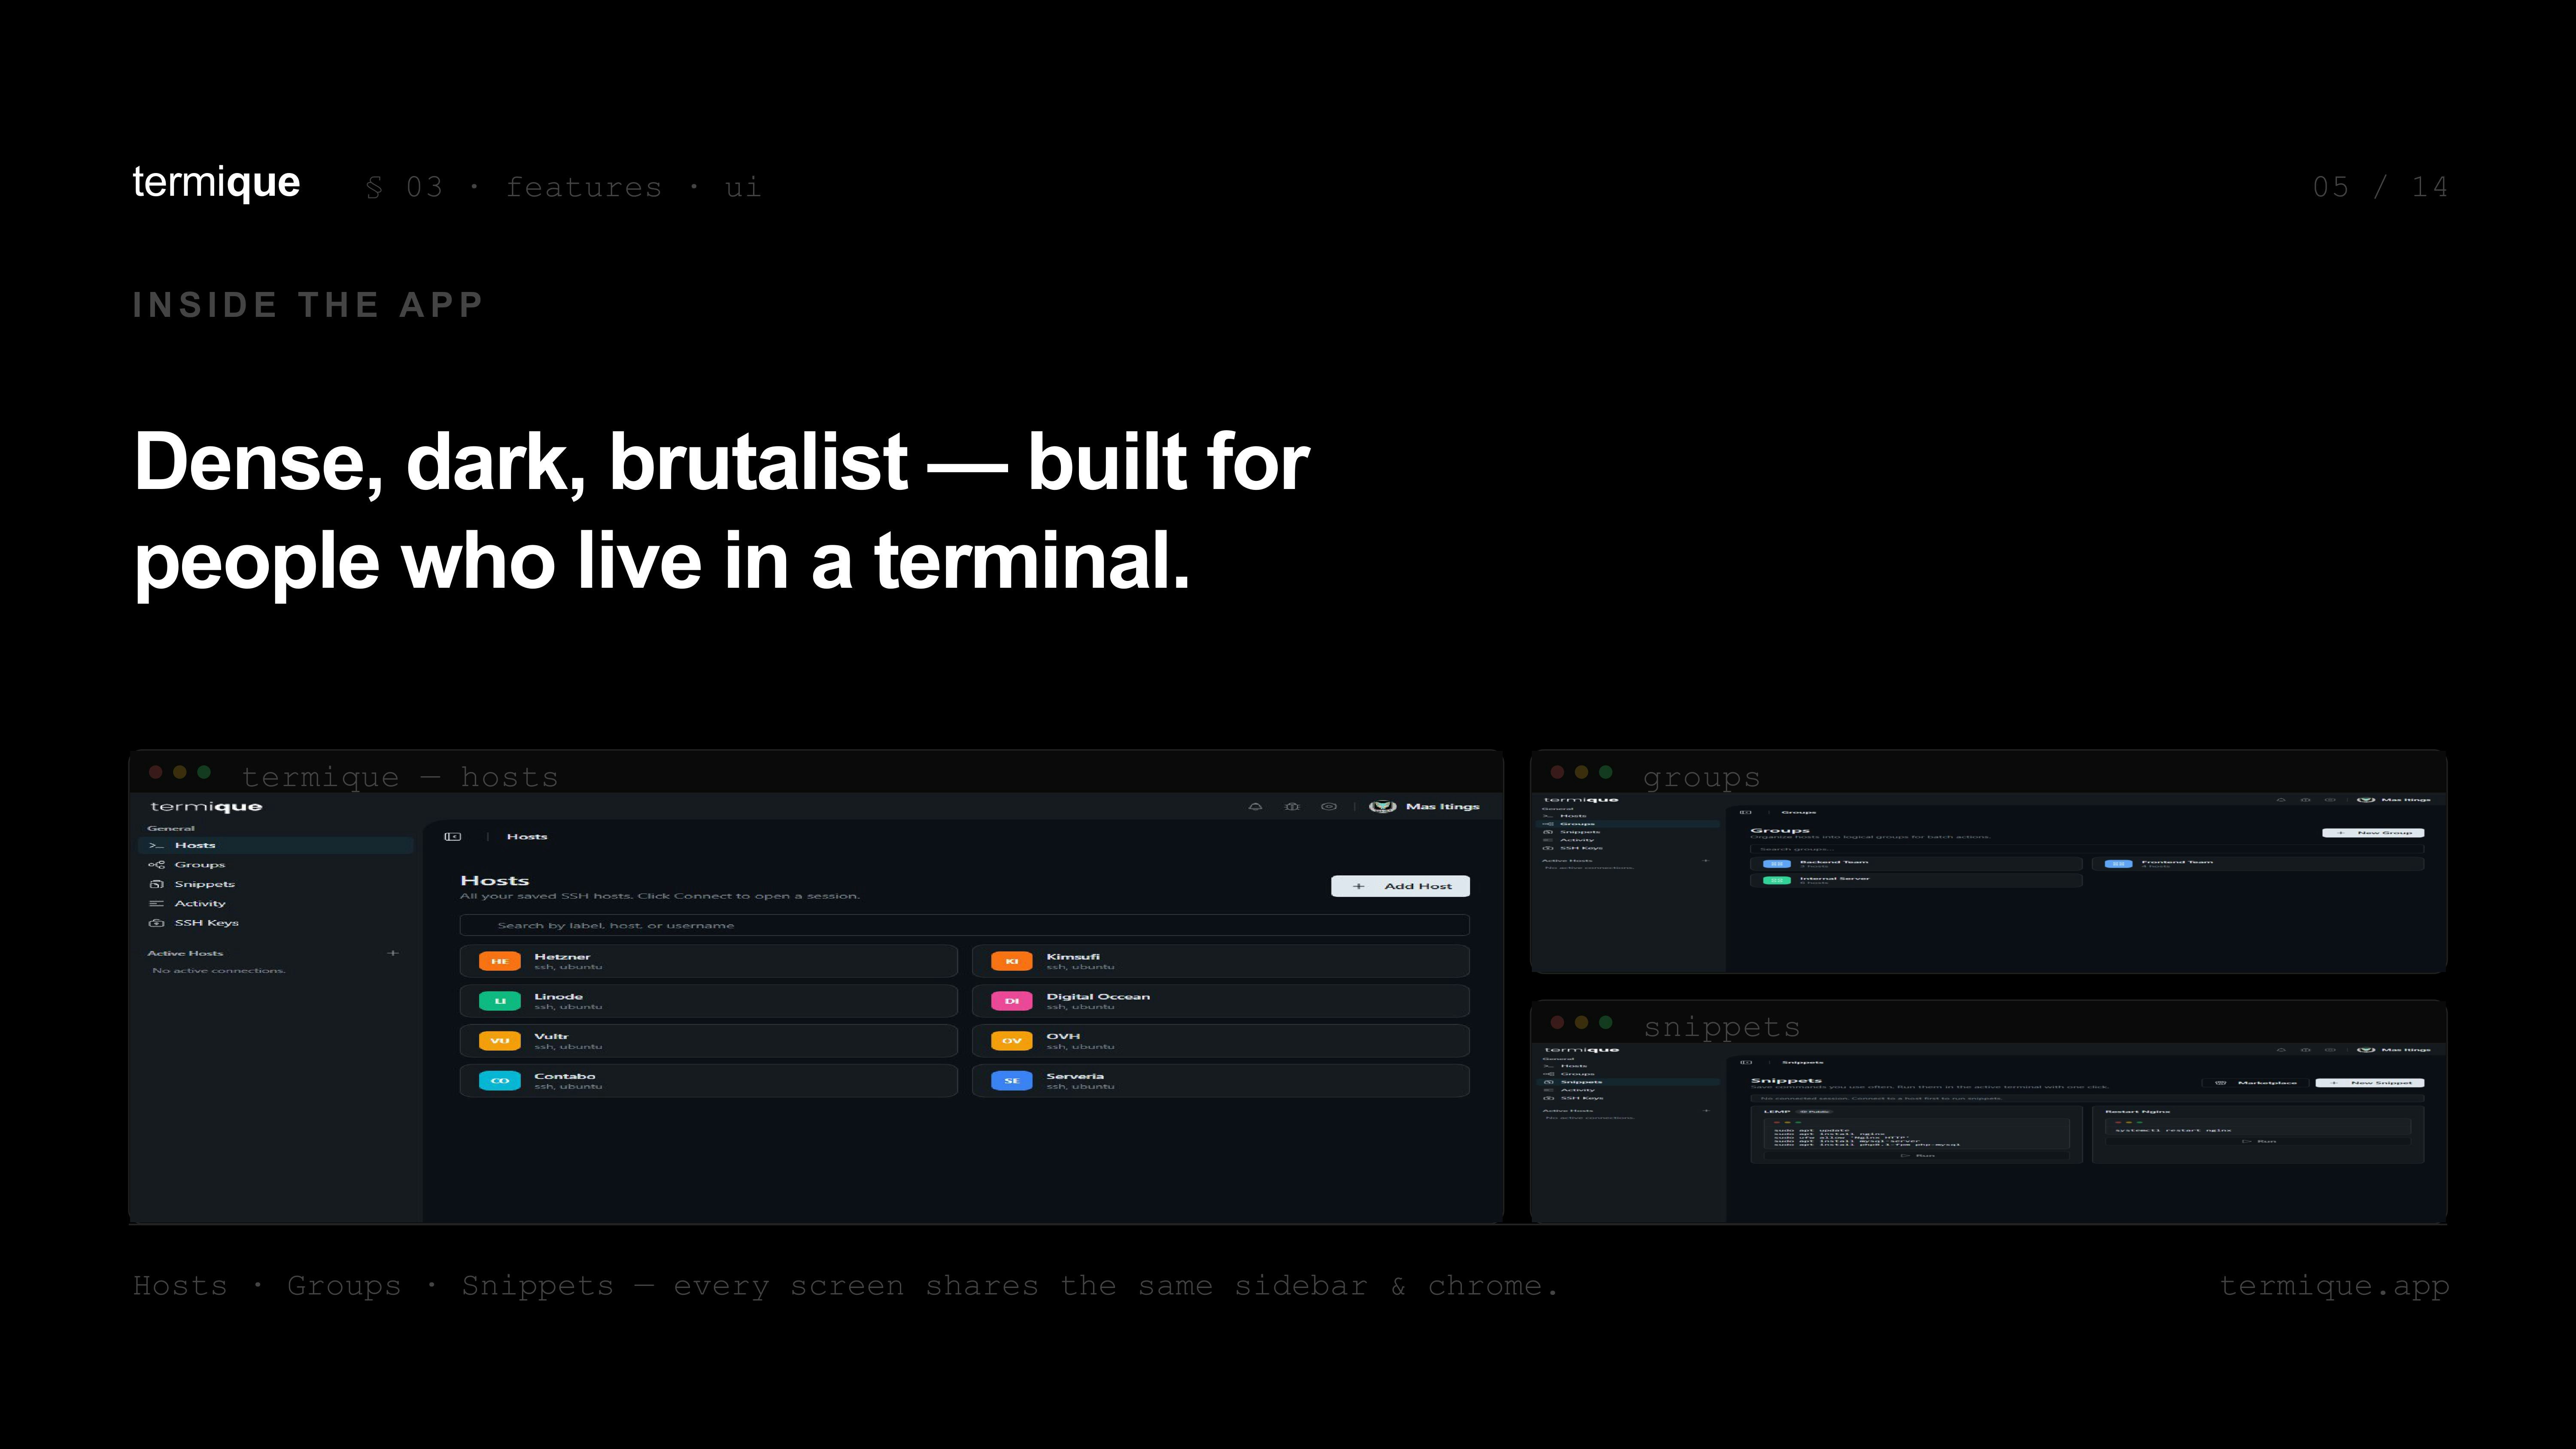Click the CO badge on the Contabo host
The image size is (2576, 1449).
click(x=500, y=1081)
